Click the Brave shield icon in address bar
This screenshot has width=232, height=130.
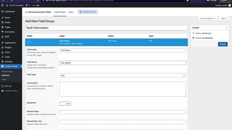click(187, 1)
